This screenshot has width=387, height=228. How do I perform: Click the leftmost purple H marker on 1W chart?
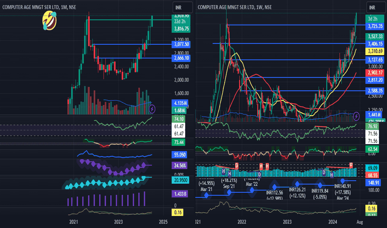click(223, 171)
